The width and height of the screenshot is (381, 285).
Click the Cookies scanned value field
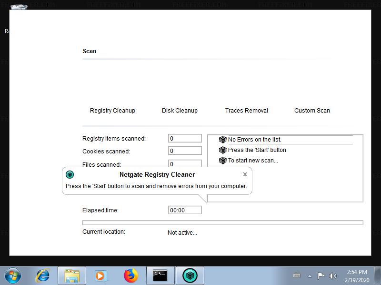coord(185,151)
